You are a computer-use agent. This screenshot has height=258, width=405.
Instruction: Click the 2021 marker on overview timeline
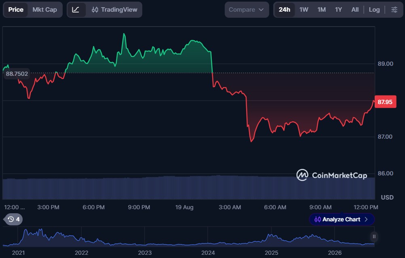click(18, 253)
